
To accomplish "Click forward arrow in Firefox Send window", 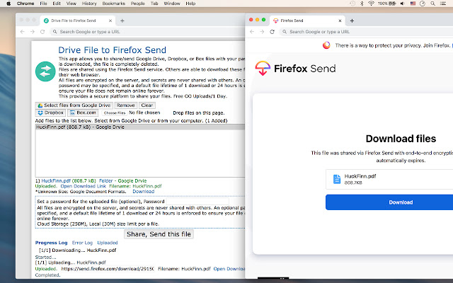I will pos(262,32).
